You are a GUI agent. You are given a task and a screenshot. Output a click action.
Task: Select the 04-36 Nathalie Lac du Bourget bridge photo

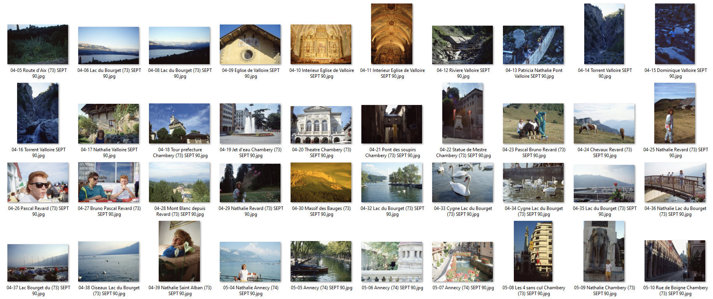675,182
